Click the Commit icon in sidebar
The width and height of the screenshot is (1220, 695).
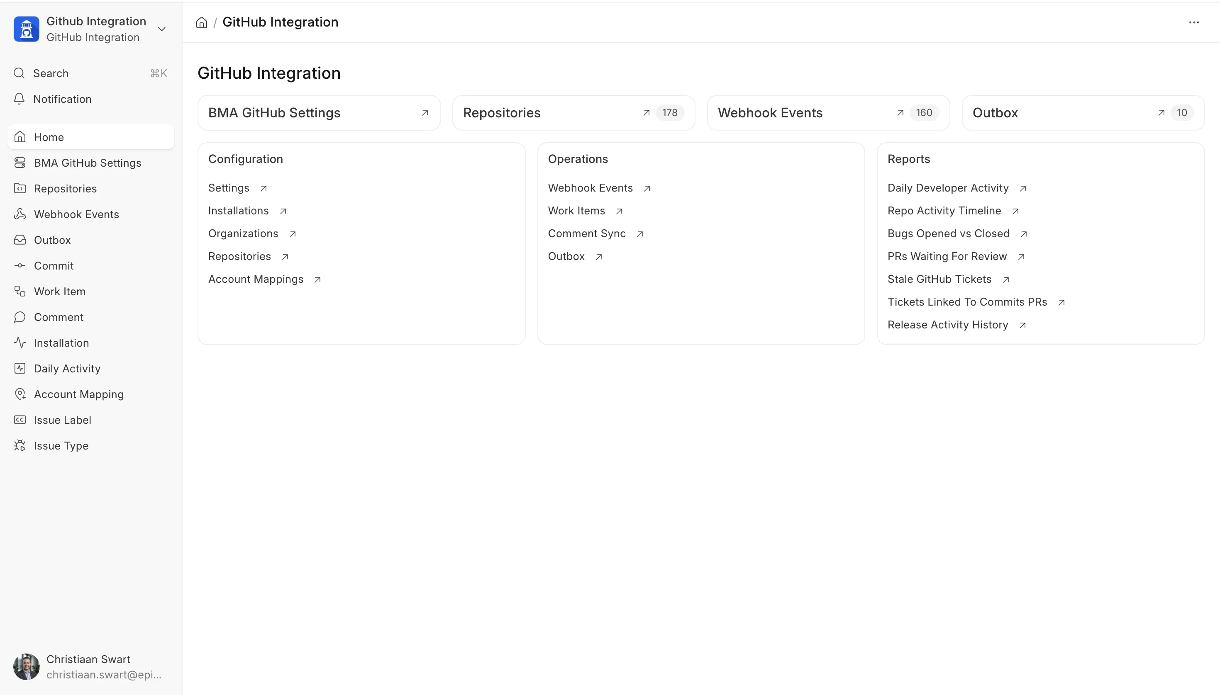point(20,266)
